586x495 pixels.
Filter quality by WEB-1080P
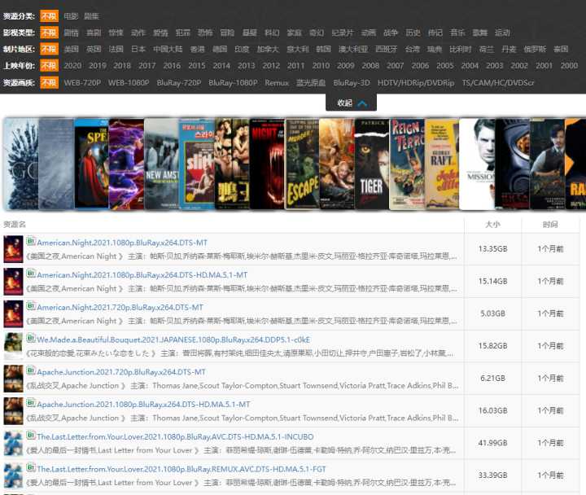(129, 82)
